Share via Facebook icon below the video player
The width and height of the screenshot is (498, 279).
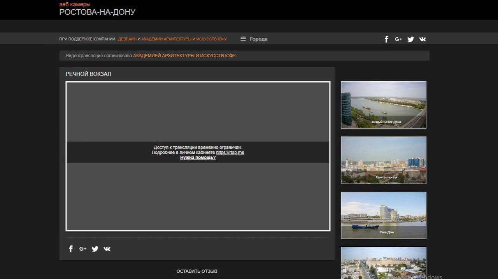coord(71,249)
